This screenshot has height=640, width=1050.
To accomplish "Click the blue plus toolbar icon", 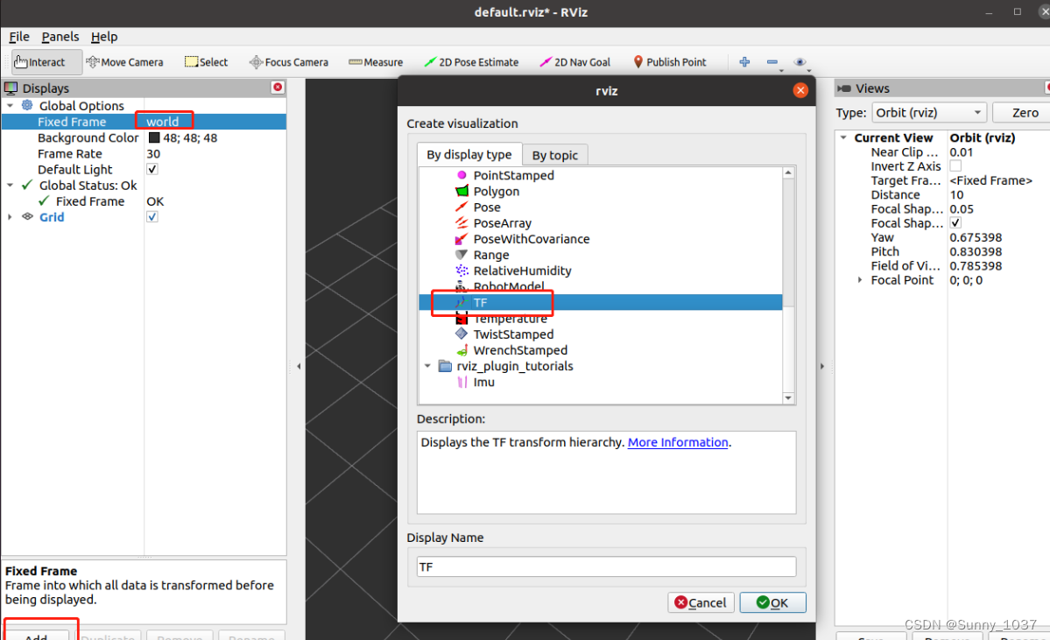I will click(x=744, y=61).
